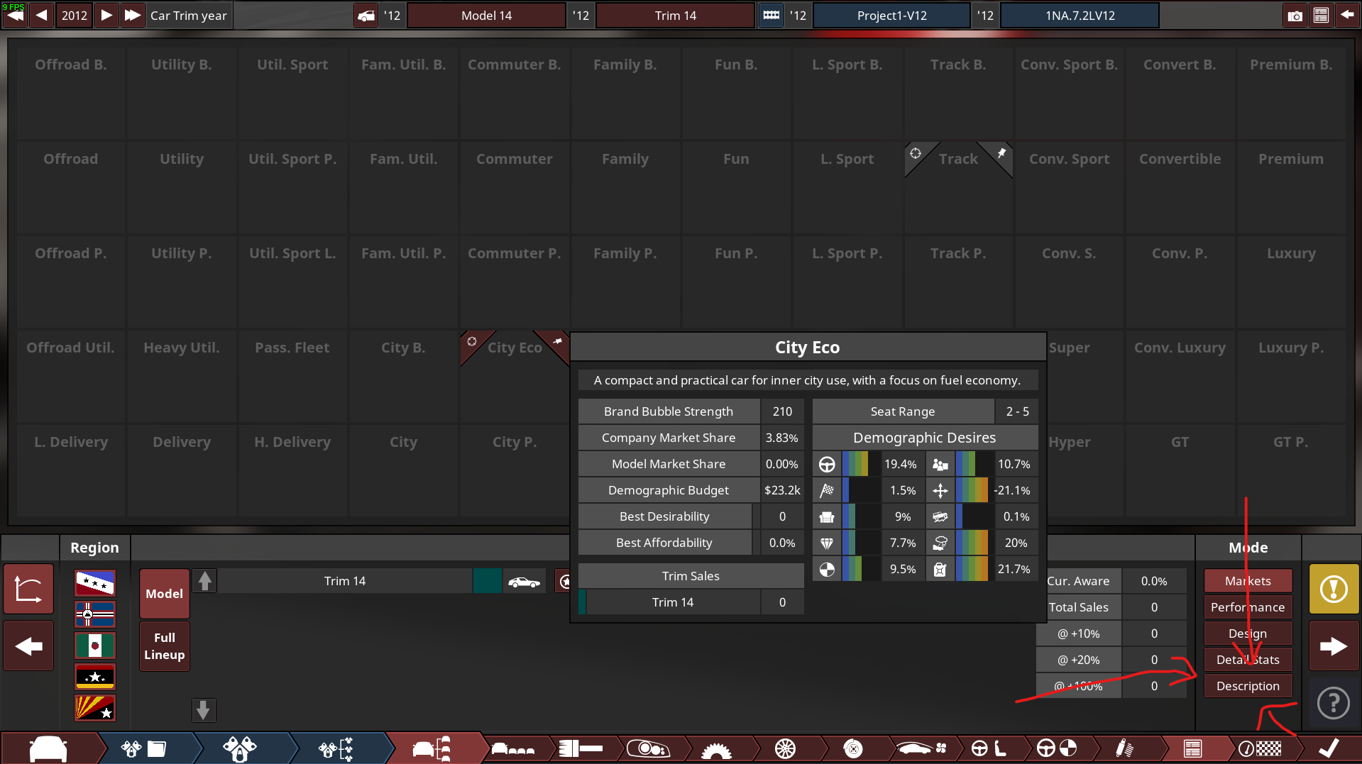
Task: Open the yellow warnings alert button
Action: click(x=1334, y=589)
